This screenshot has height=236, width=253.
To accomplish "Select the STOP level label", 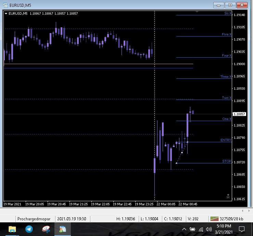I will point(227,161).
